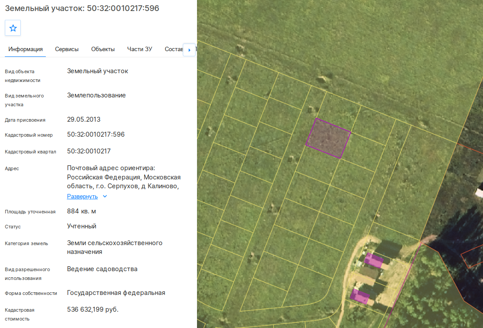Image resolution: width=483 pixels, height=328 pixels.
Task: Expand the address via the Развернуть link
Action: pos(82,196)
